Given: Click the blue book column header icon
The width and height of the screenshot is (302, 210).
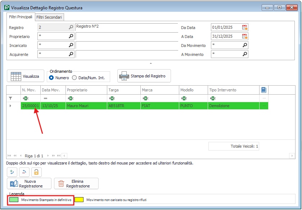Looking at the screenshot, I should 263,90.
